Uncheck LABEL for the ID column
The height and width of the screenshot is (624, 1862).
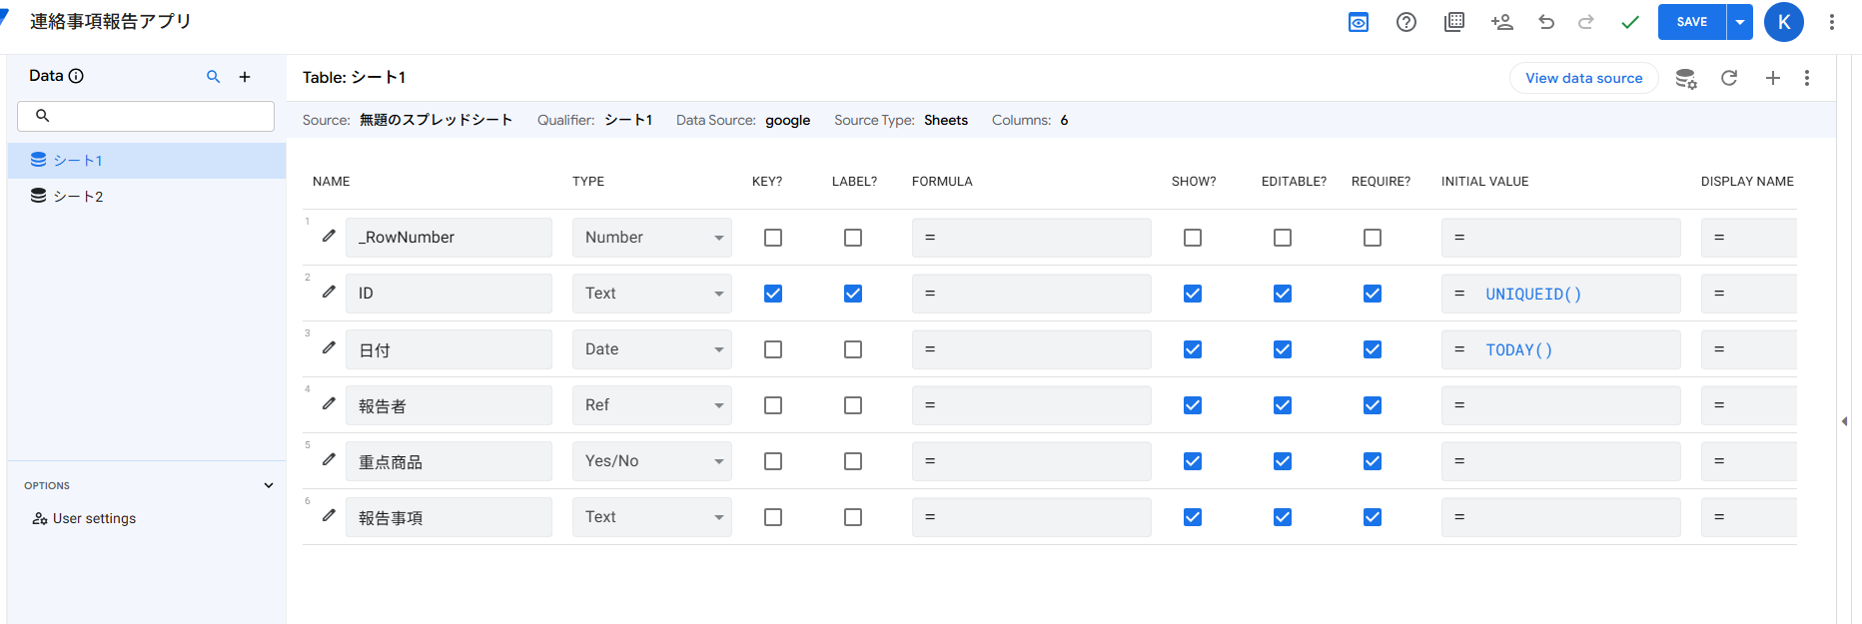tap(853, 294)
